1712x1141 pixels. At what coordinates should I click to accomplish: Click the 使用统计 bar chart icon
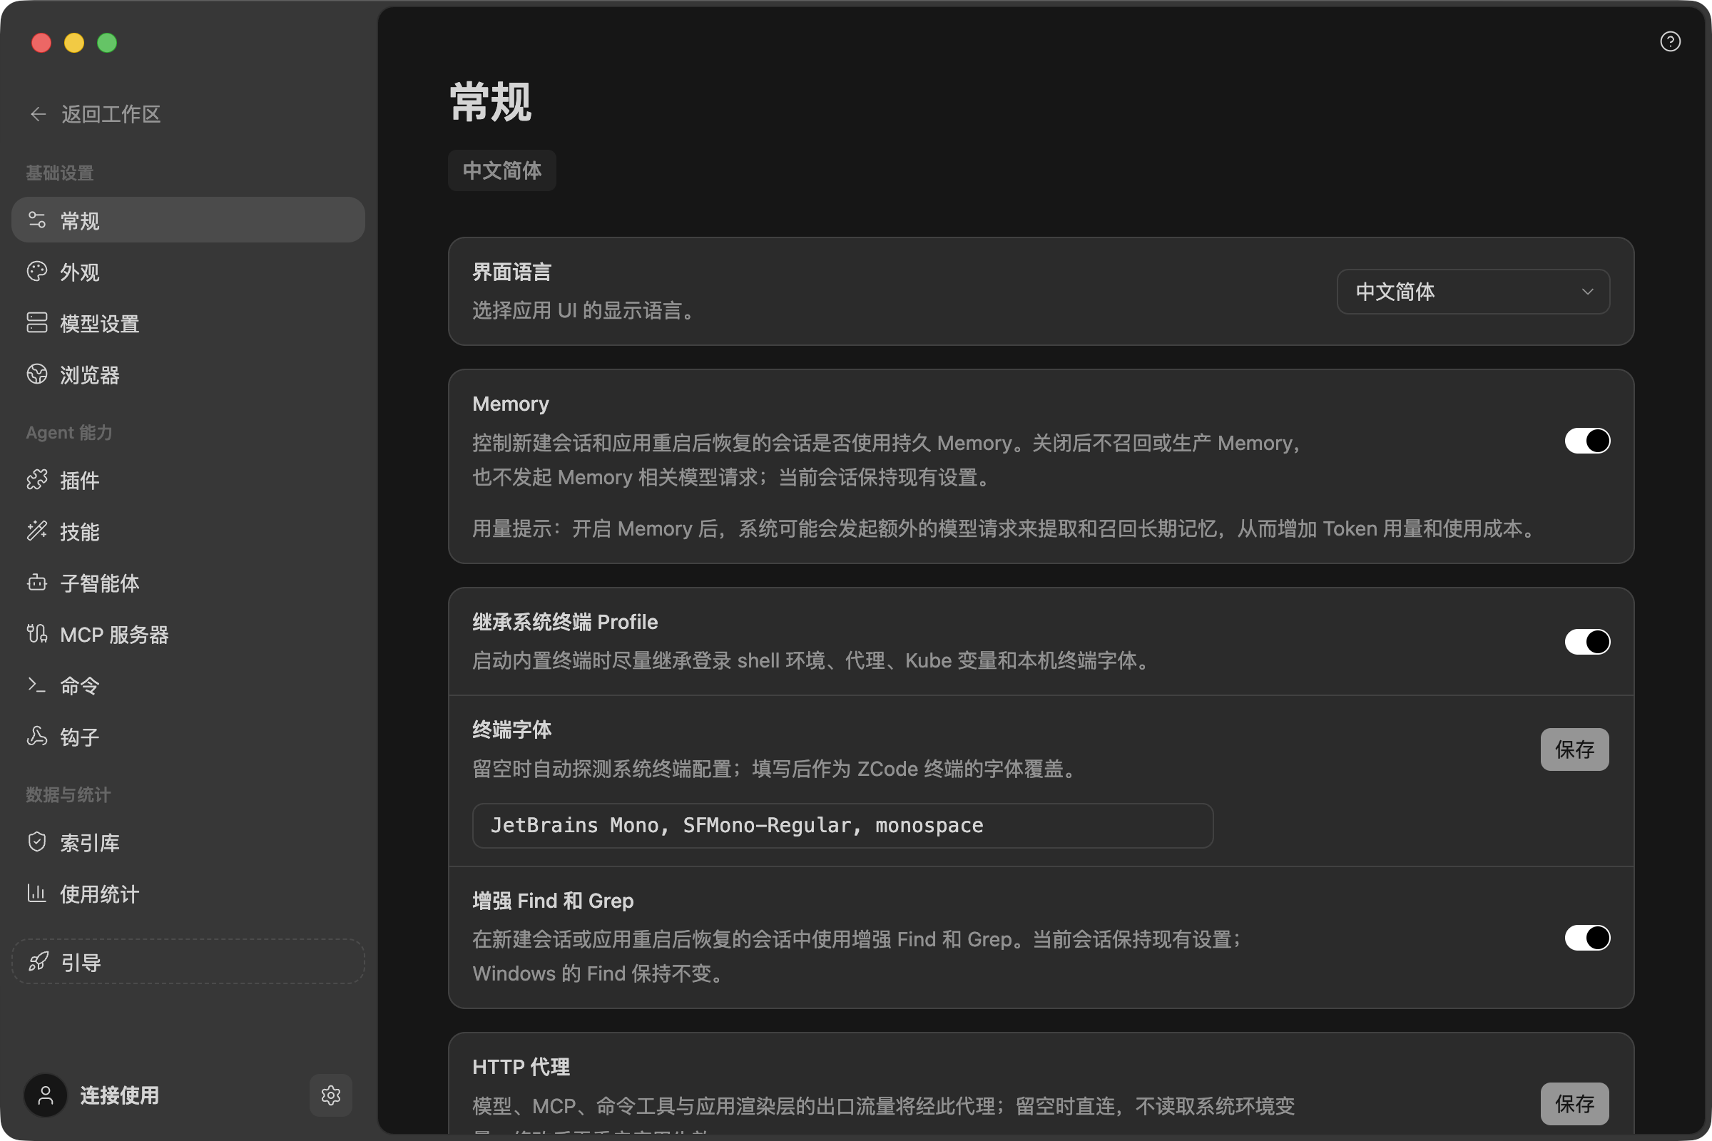pyautogui.click(x=37, y=894)
